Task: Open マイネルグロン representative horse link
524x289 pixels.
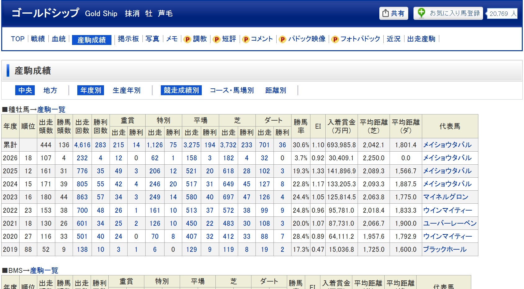Action: 445,197
